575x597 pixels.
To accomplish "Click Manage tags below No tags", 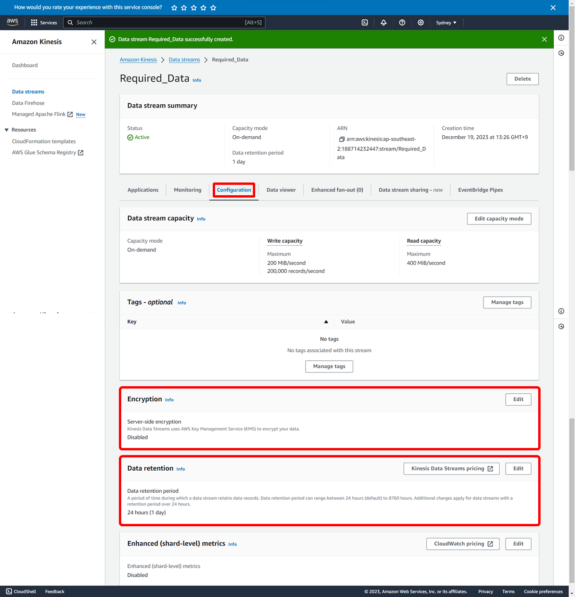I will 329,366.
